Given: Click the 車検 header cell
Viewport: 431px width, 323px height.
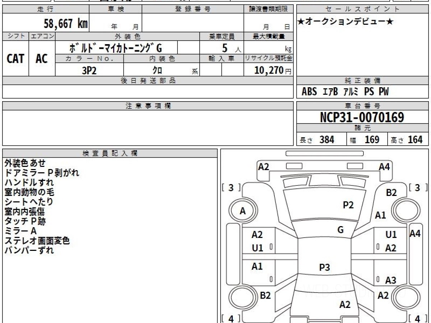Looking at the screenshot, I should click(116, 9).
